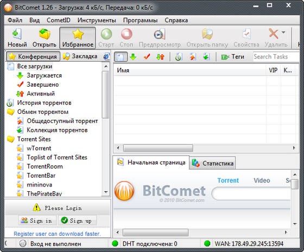Click the Sign in button

[x=37, y=221]
